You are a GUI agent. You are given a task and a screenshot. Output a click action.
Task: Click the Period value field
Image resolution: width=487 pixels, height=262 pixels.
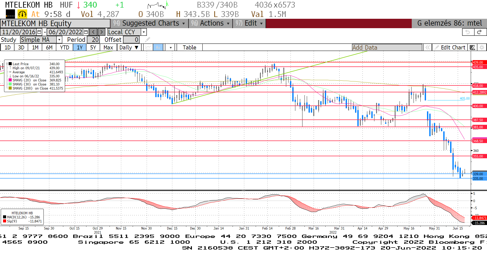[93, 40]
